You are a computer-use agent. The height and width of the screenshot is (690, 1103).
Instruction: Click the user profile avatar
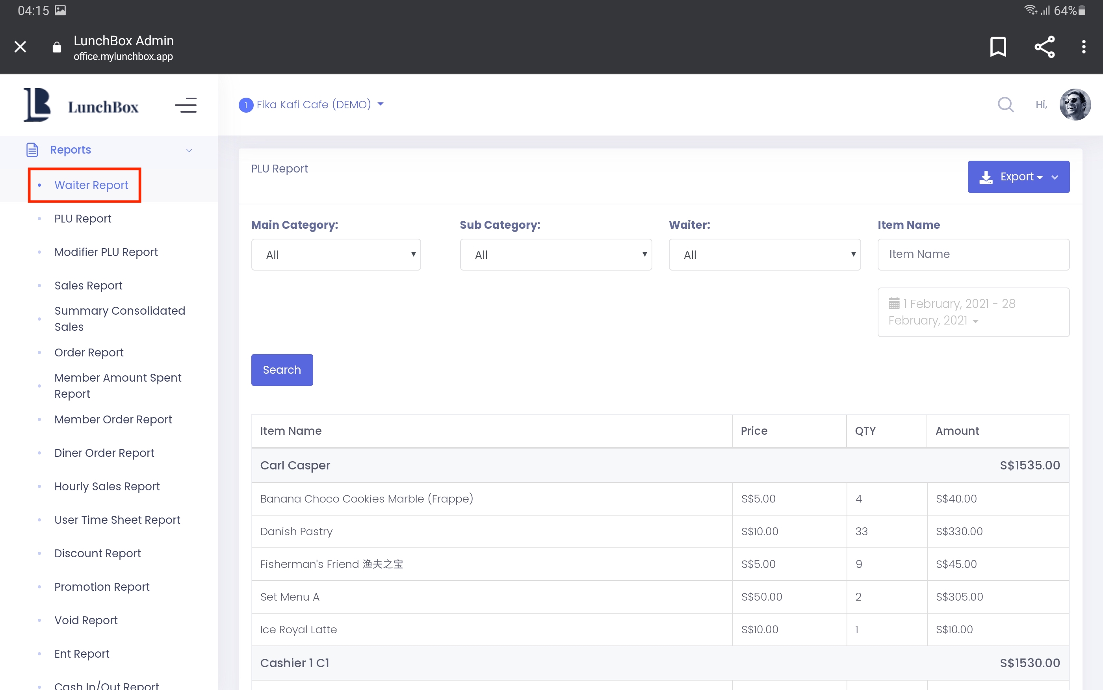(x=1075, y=104)
